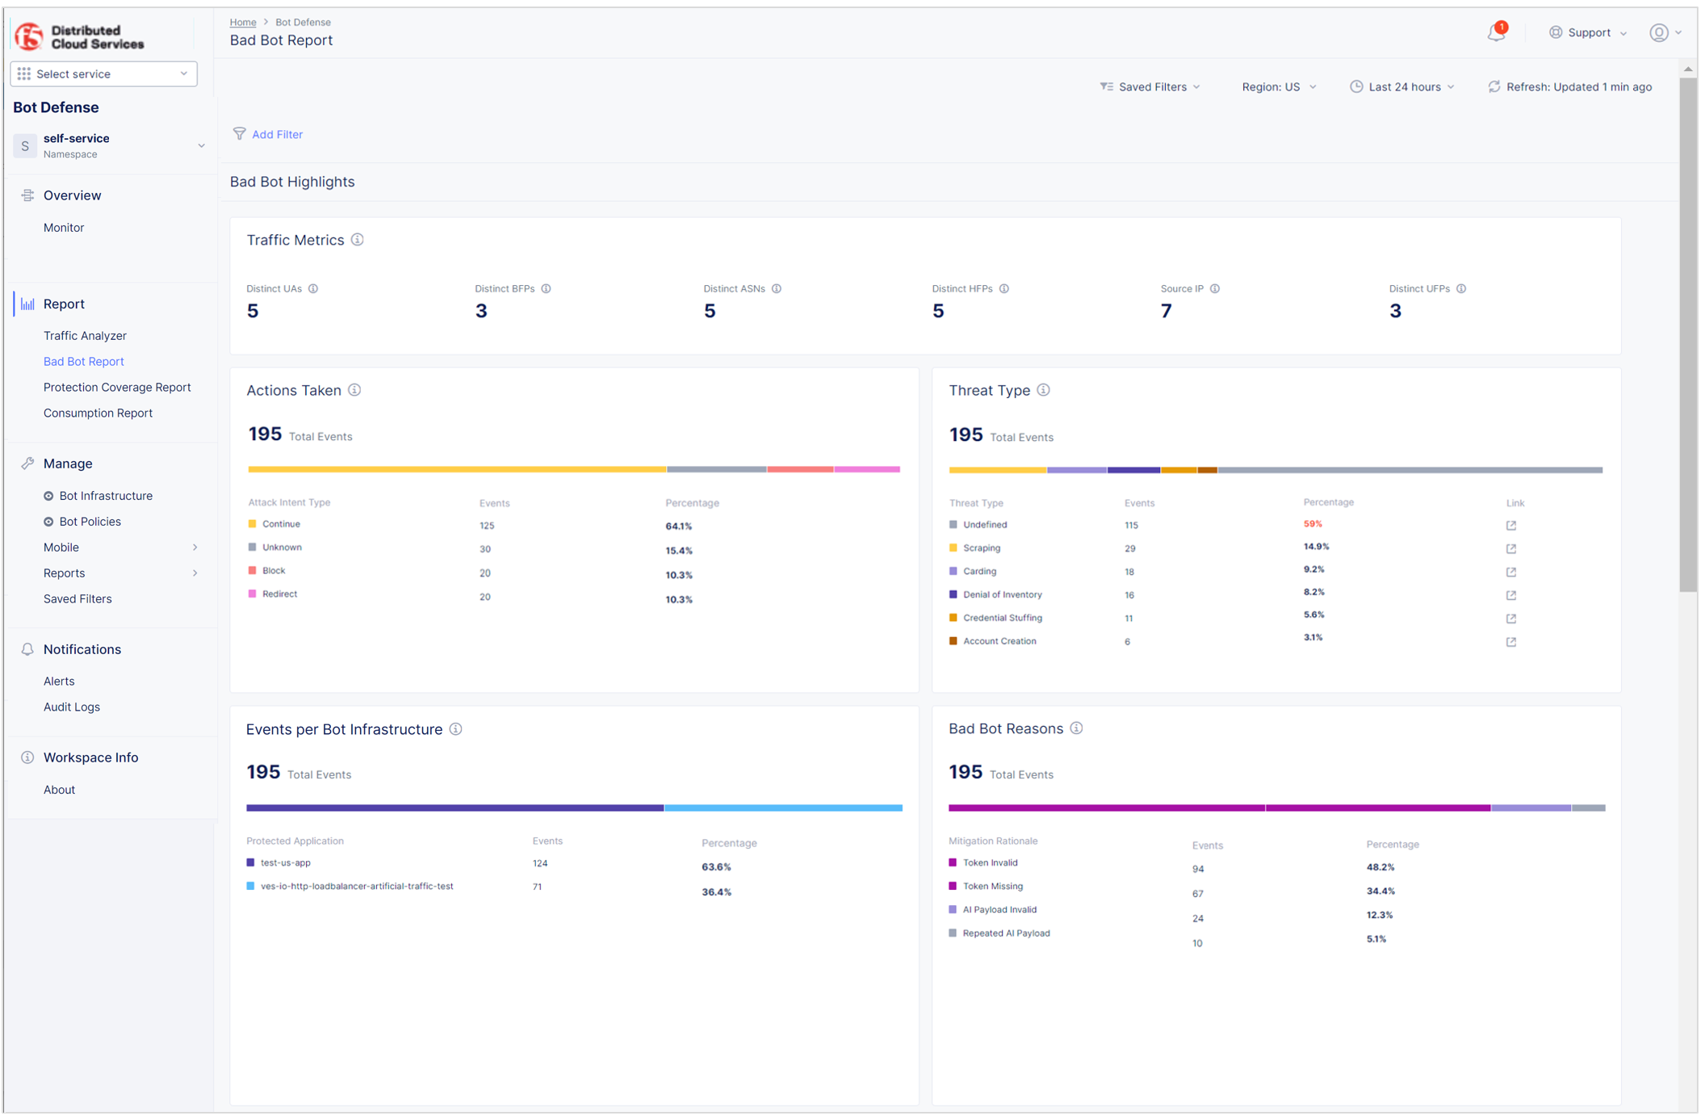Open the Saved Filters dropdown at top
The image size is (1705, 1116).
pos(1150,86)
